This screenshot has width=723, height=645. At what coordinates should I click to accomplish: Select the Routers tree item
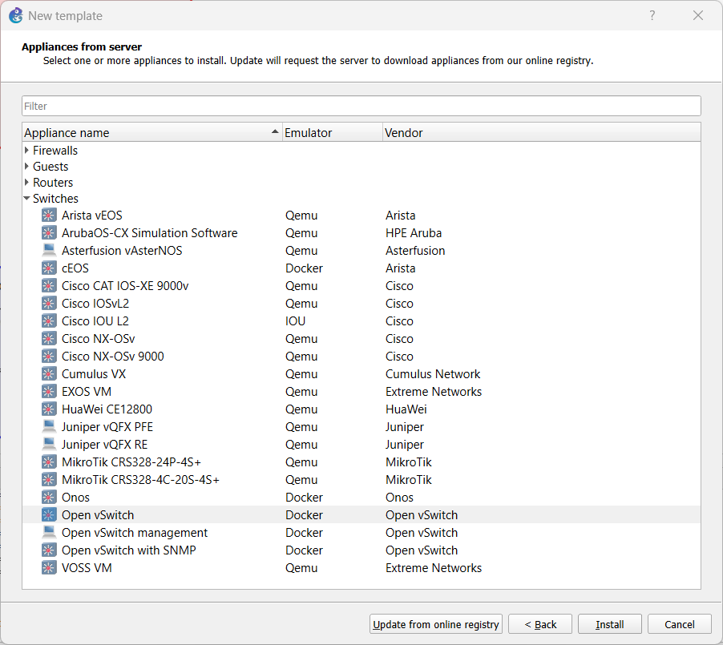tap(53, 183)
